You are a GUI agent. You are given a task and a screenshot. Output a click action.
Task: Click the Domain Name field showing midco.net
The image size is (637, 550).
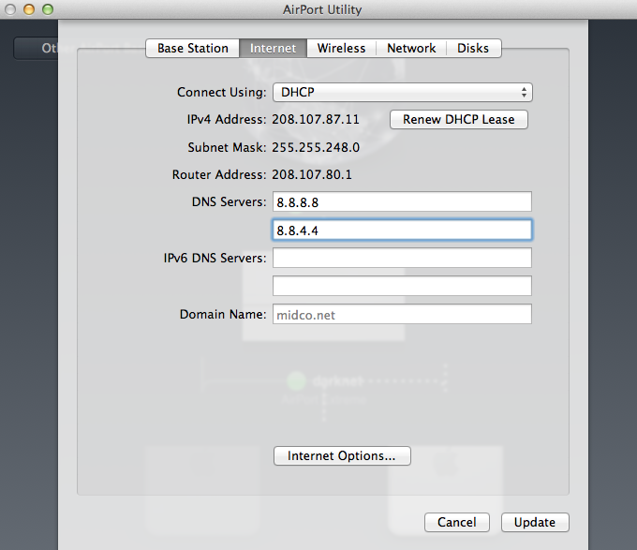pyautogui.click(x=402, y=315)
